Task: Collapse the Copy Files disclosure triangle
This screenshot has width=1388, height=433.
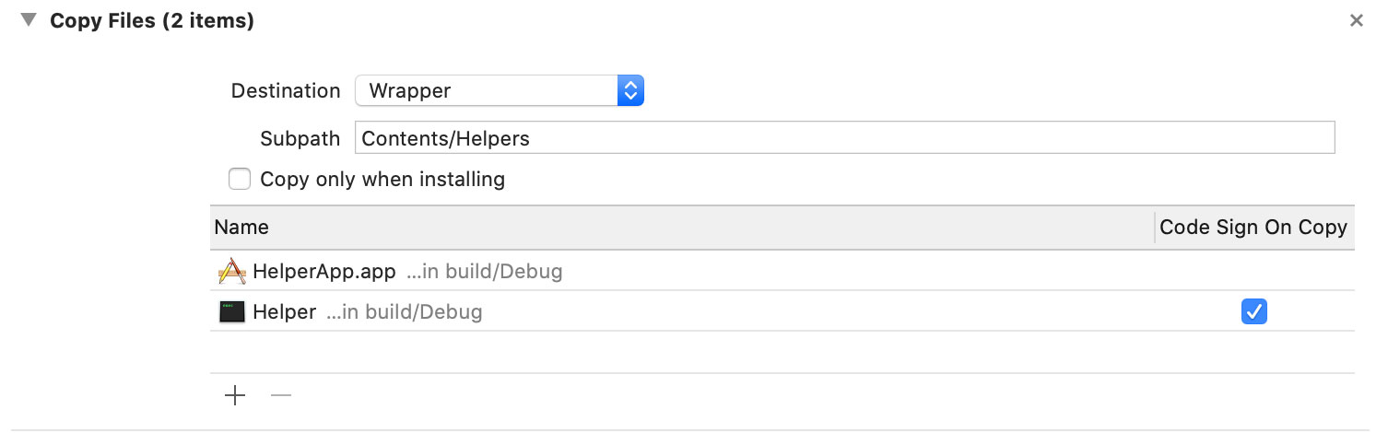Action: [x=29, y=19]
